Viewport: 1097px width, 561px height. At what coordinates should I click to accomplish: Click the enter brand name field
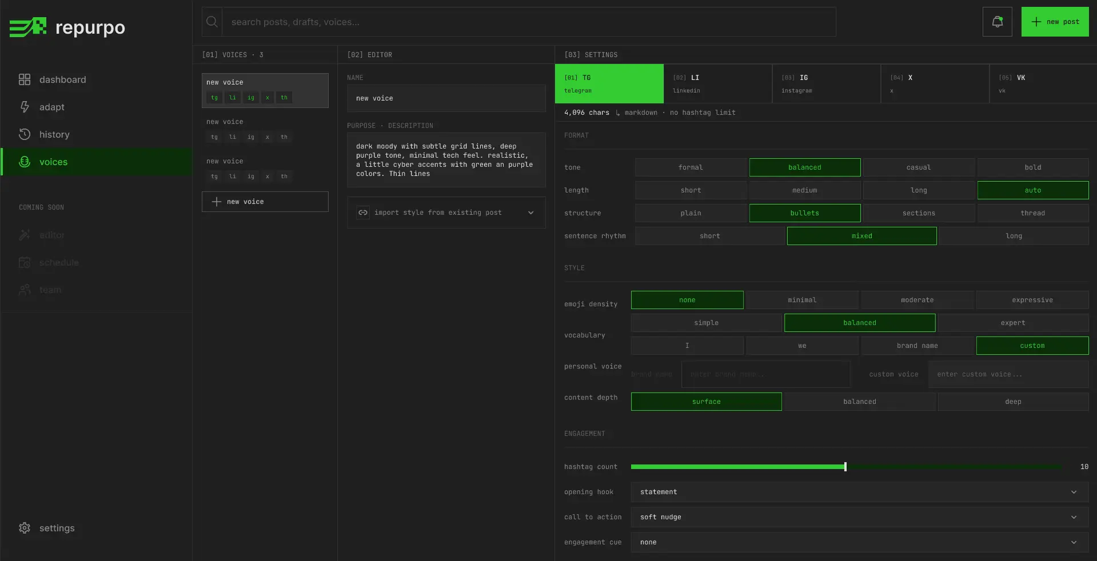pos(766,374)
